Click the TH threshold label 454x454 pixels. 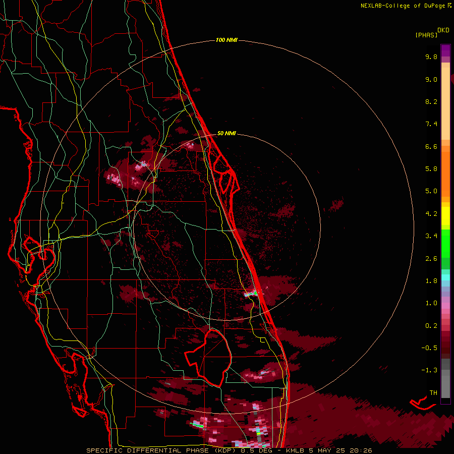click(433, 393)
